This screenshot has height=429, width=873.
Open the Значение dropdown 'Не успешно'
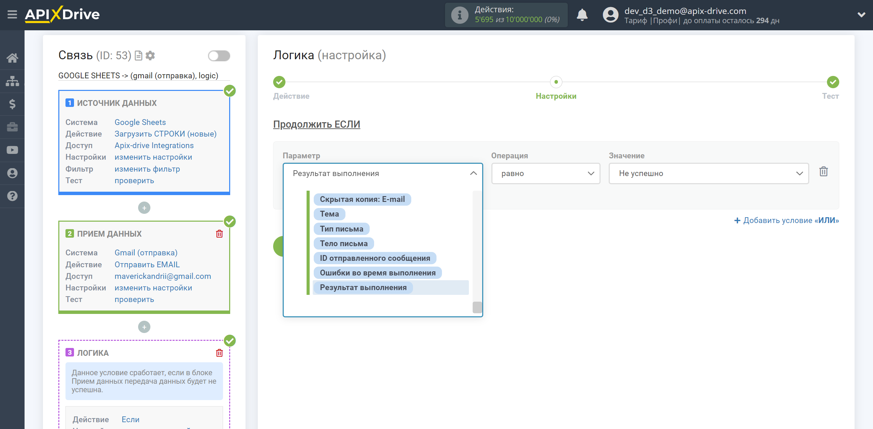[x=709, y=174]
